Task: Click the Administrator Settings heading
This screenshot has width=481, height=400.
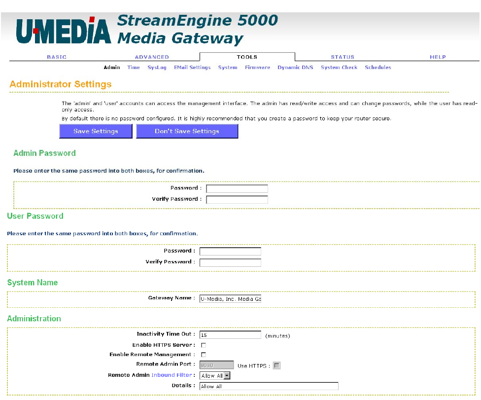Action: pos(61,84)
